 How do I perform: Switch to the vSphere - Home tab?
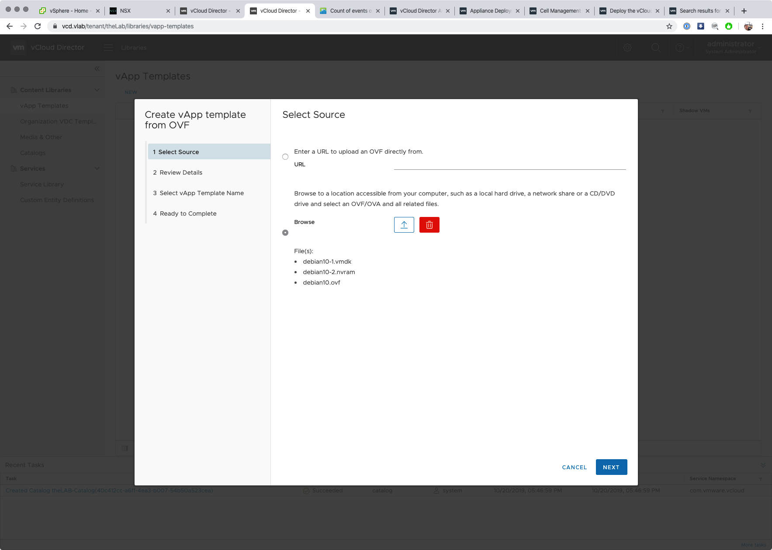click(70, 11)
